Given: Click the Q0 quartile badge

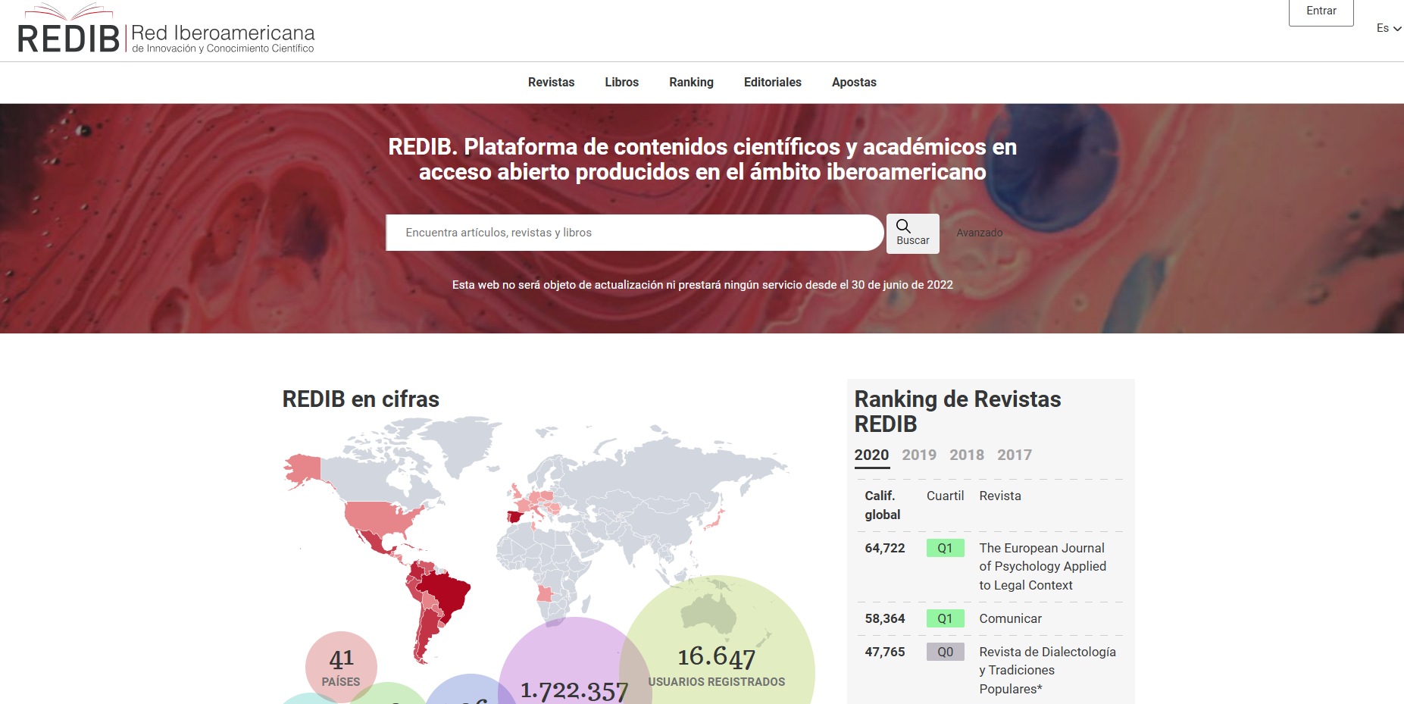Looking at the screenshot, I should pos(945,652).
